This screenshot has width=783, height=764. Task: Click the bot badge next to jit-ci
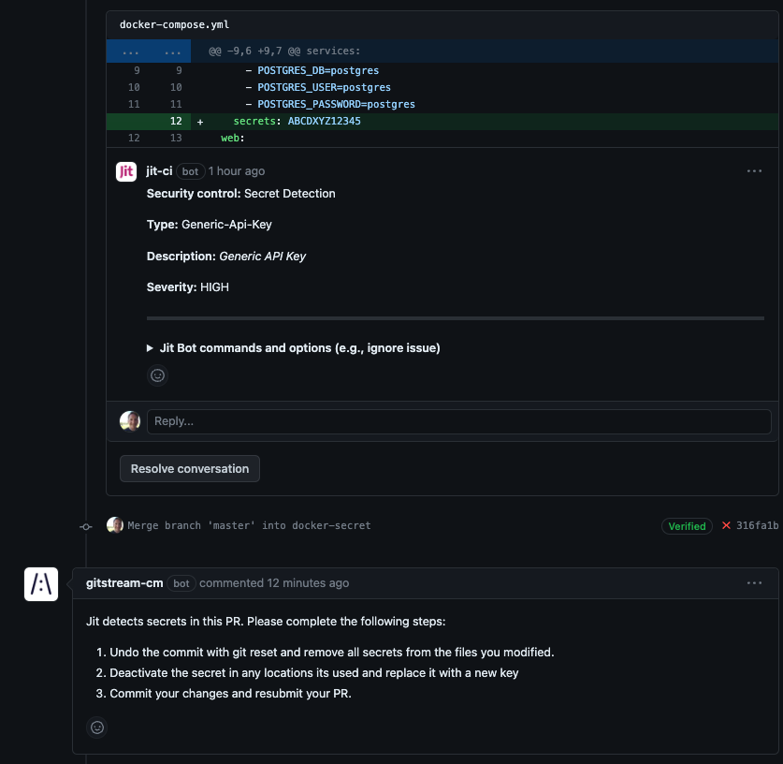coord(188,170)
